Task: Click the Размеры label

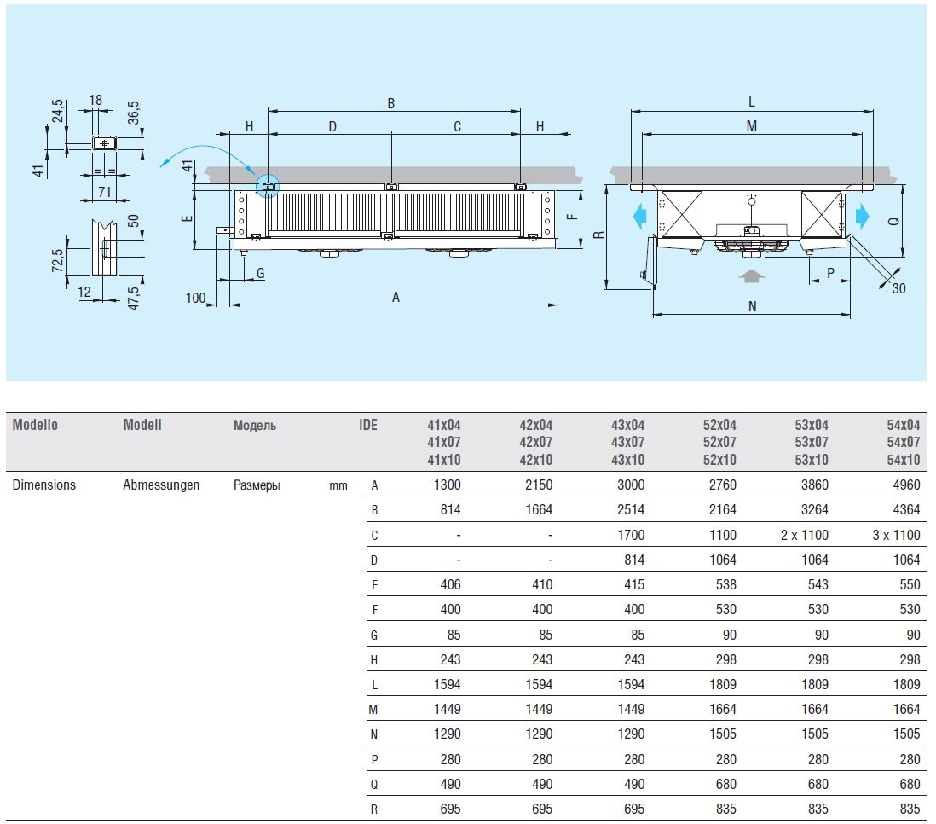Action: 256,485
